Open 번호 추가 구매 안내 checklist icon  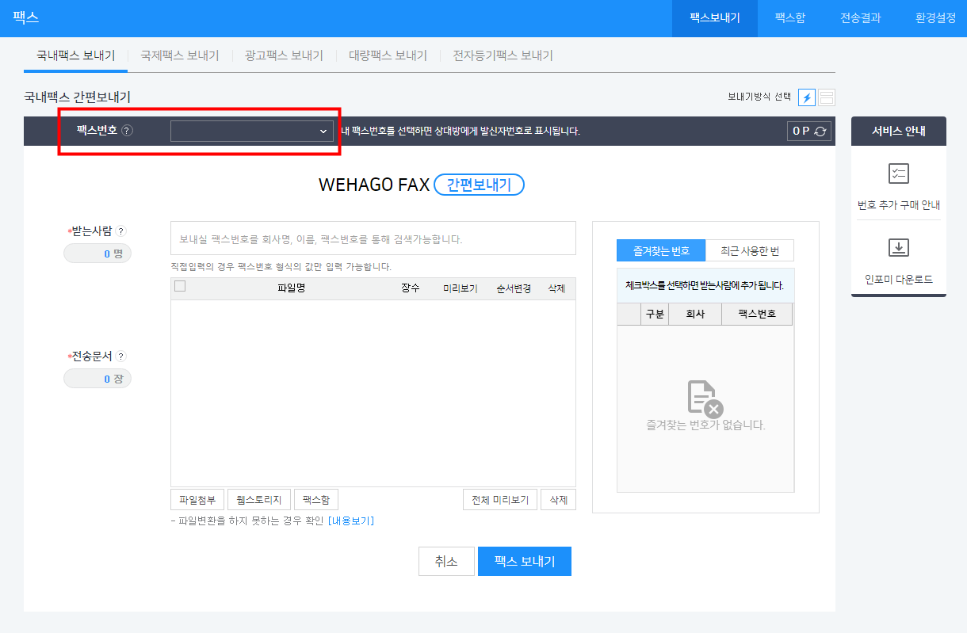click(898, 174)
